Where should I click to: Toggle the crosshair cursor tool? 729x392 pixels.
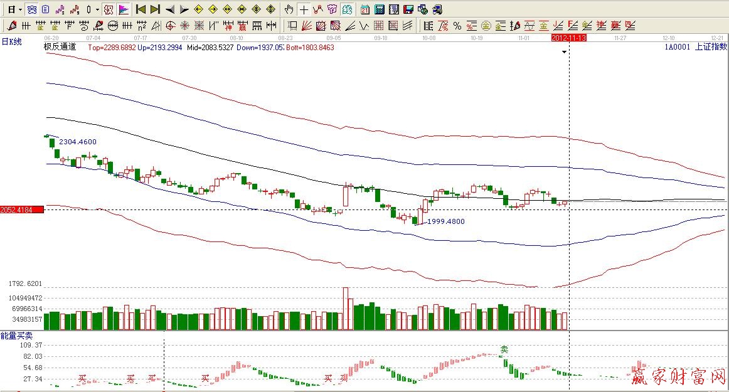point(304,9)
